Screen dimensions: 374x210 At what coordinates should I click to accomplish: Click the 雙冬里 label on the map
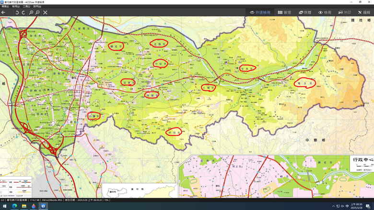(x=305, y=84)
